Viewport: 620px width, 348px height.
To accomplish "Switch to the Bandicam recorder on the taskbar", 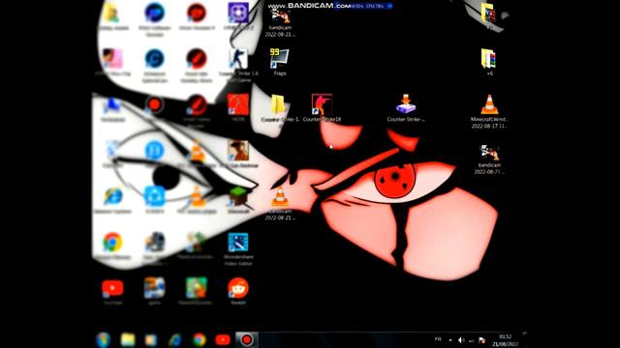I will (247, 339).
